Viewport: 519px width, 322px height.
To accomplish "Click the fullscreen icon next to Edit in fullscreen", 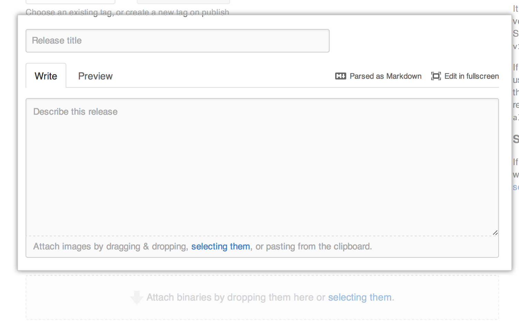I will [x=436, y=76].
